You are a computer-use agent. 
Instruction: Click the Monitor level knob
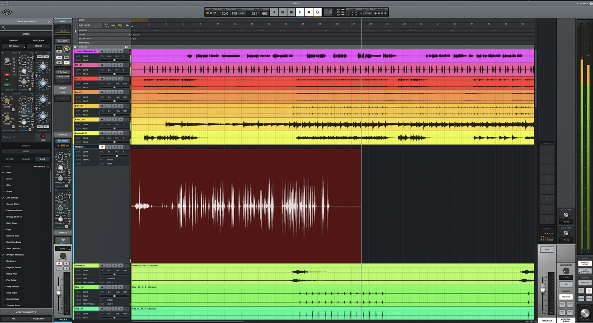point(585,313)
